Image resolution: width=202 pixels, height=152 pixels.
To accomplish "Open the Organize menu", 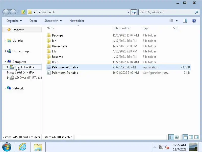I will [x=14, y=21].
